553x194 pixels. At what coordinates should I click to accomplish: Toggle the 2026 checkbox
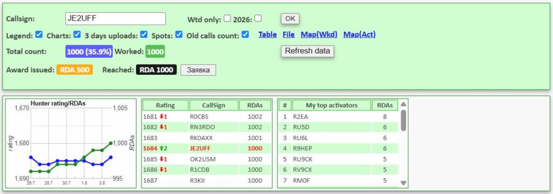[258, 18]
